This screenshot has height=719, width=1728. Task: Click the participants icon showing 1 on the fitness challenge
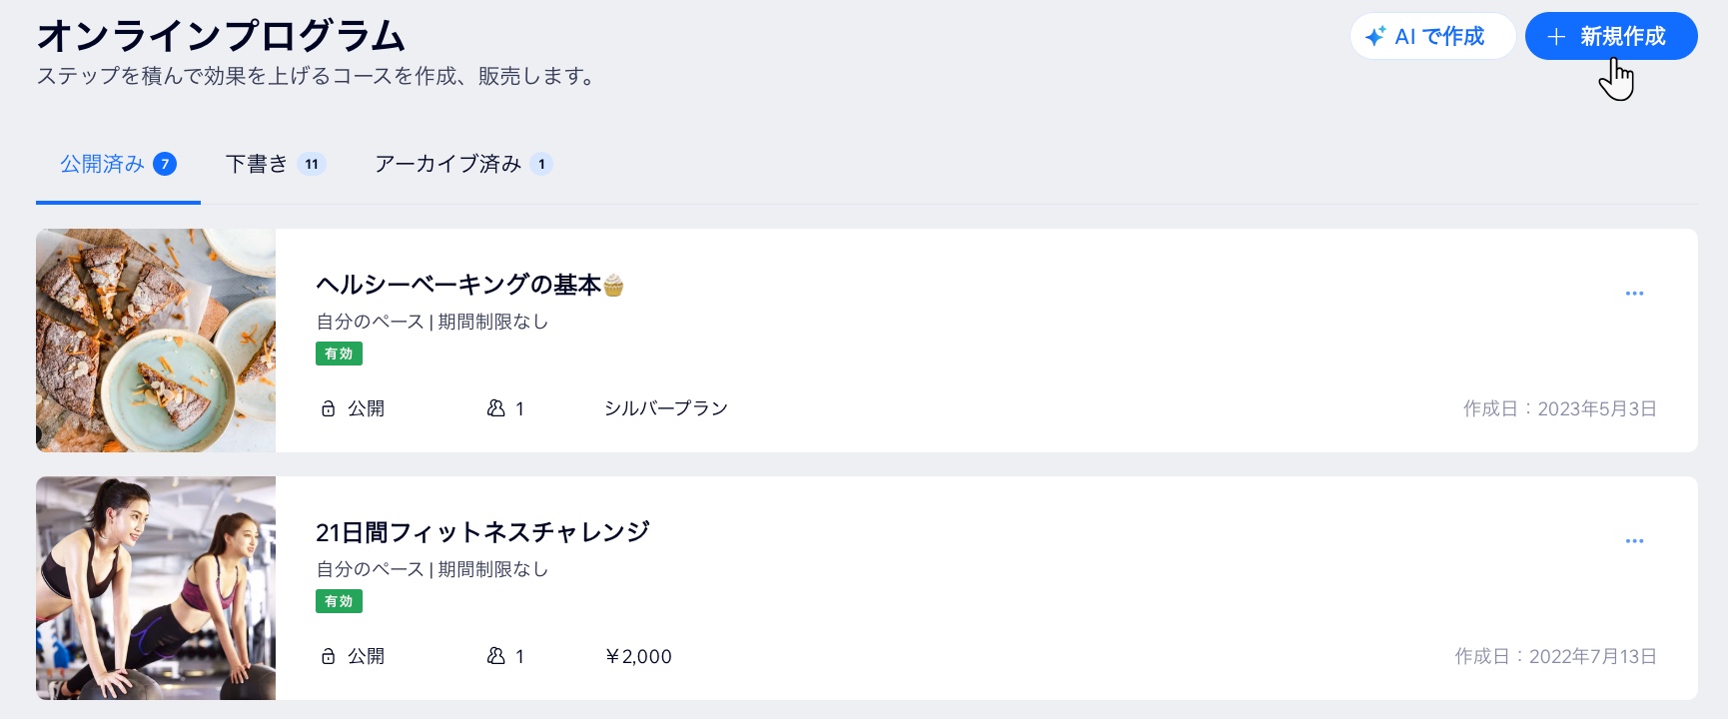point(496,656)
